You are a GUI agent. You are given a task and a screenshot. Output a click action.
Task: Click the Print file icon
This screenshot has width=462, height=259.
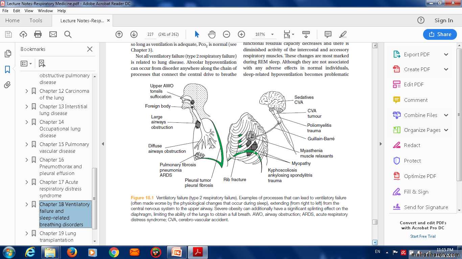tap(38, 34)
